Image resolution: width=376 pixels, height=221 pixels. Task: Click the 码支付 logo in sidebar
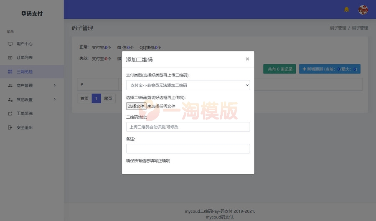[x=32, y=13]
